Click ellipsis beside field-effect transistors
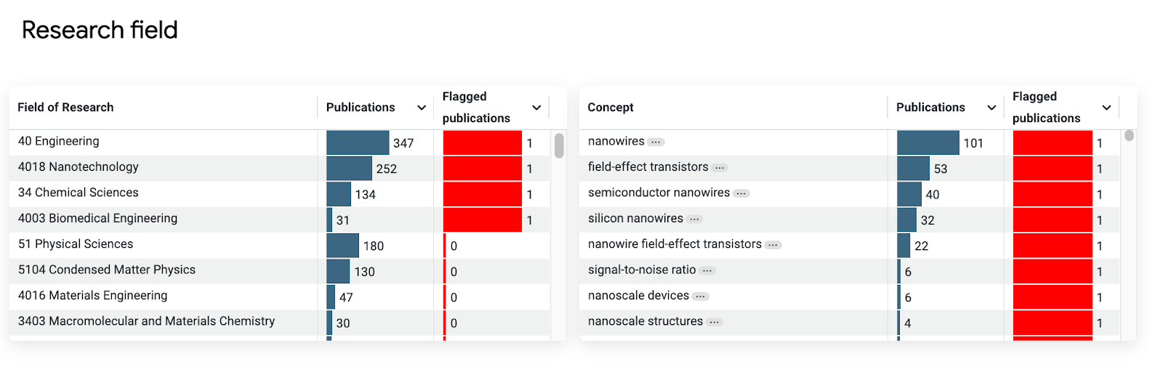The image size is (1163, 367). coord(720,168)
